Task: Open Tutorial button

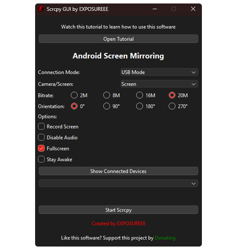Action: click(118, 39)
